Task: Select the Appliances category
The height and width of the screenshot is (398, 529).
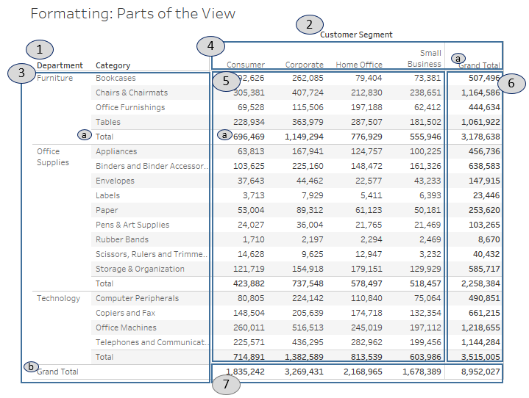Action: (x=116, y=151)
